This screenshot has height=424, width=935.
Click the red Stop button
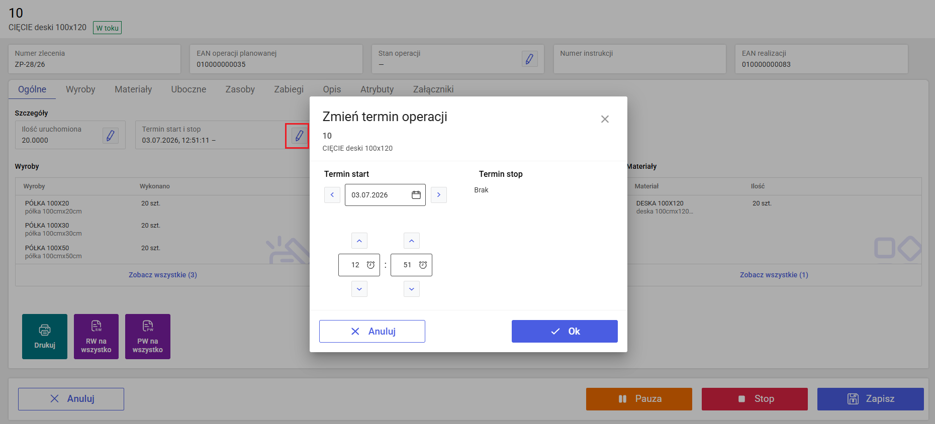tap(755, 399)
